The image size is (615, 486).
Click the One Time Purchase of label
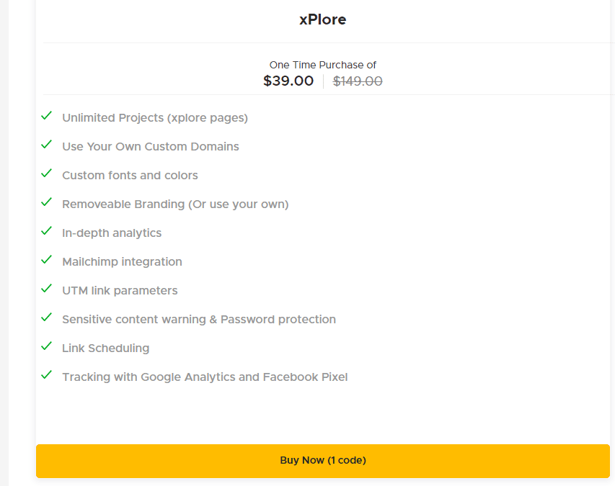pos(322,64)
